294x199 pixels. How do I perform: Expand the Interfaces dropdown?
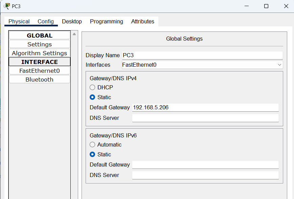[x=202, y=65]
